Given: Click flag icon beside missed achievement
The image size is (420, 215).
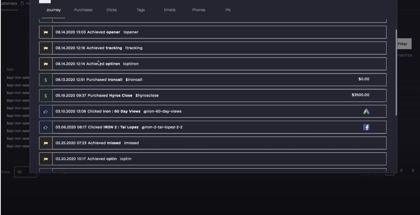Looking at the screenshot, I should (x=46, y=143).
